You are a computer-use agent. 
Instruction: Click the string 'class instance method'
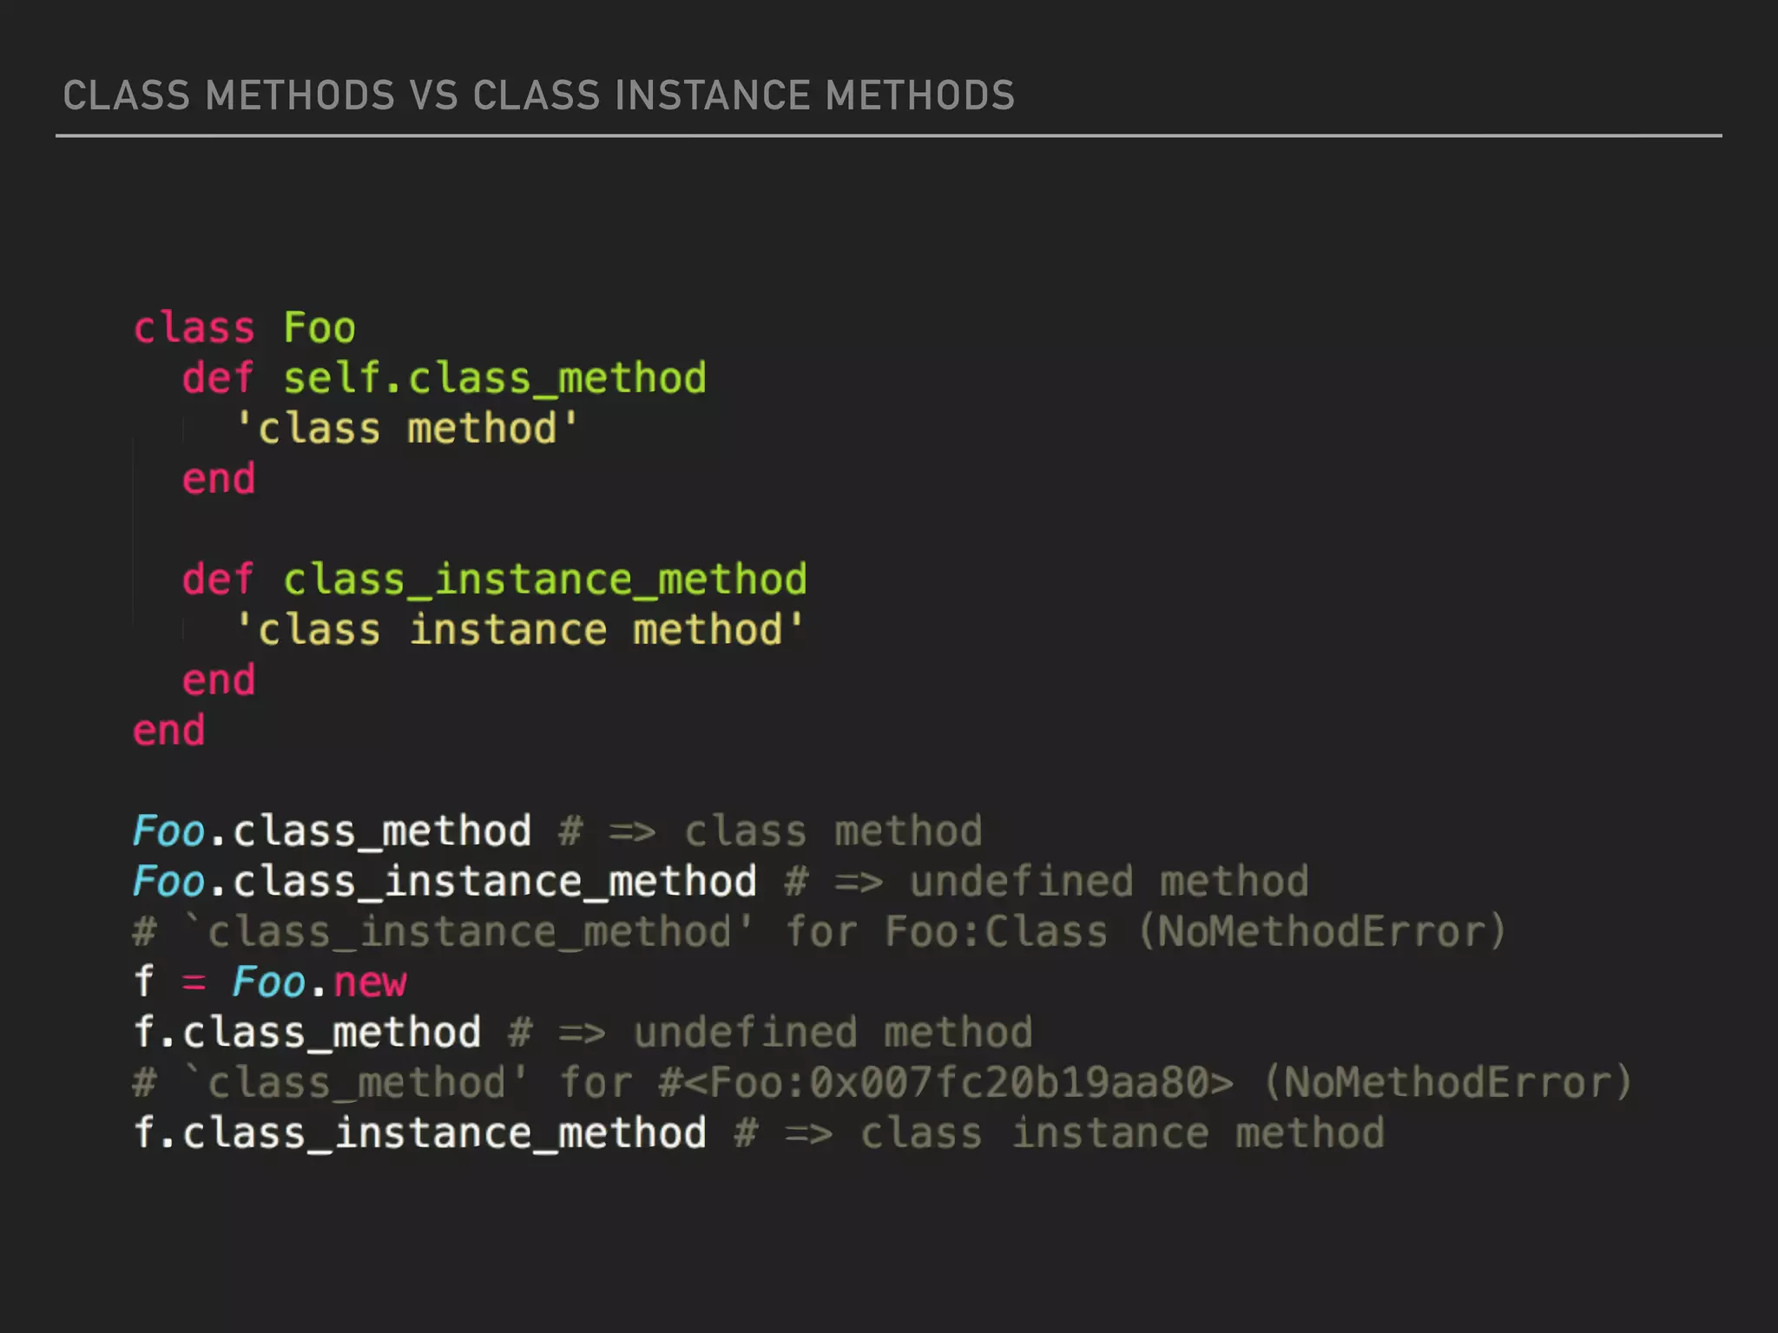[519, 630]
